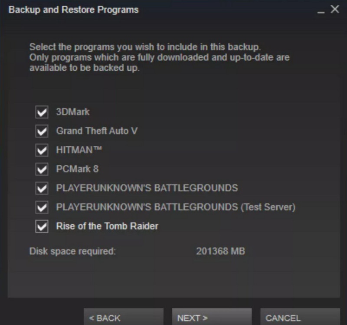Click the 3DMark program name
The height and width of the screenshot is (325, 347).
73,112
